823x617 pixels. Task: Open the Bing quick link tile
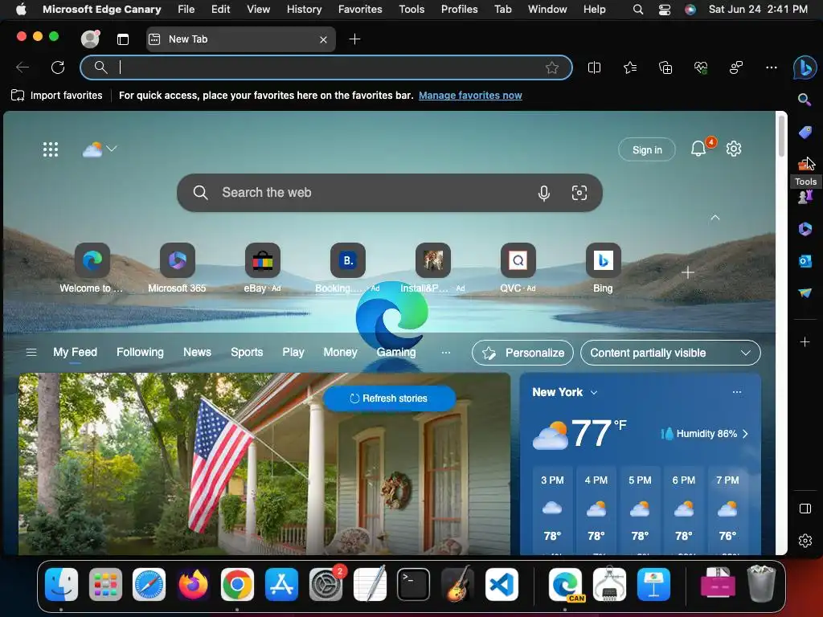pyautogui.click(x=603, y=268)
